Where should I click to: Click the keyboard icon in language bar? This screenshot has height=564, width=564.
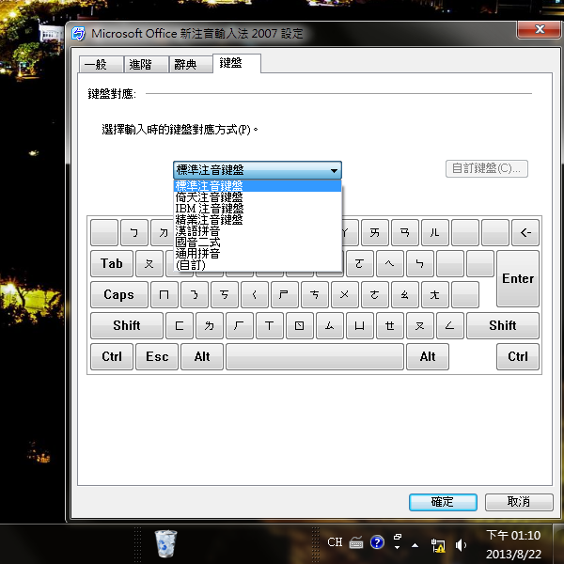tap(356, 542)
